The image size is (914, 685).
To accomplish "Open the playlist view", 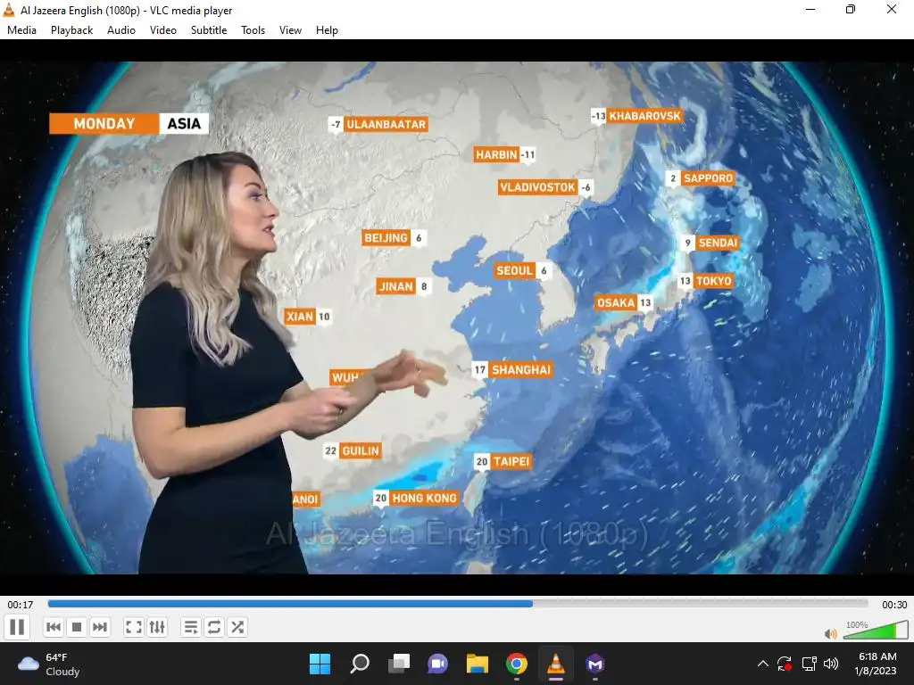I will pos(191,627).
